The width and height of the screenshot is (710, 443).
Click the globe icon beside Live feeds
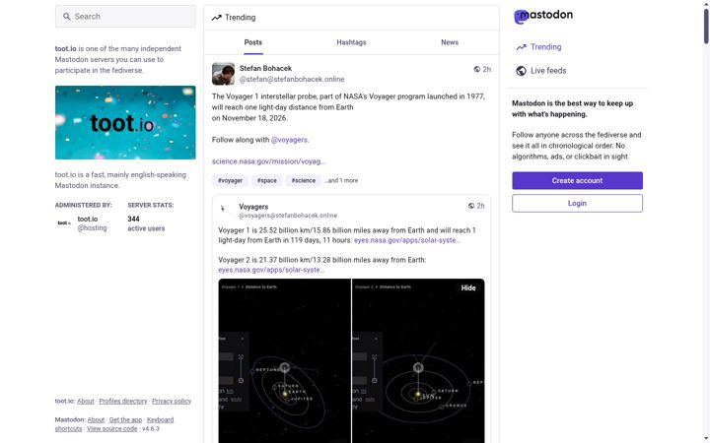pyautogui.click(x=521, y=71)
